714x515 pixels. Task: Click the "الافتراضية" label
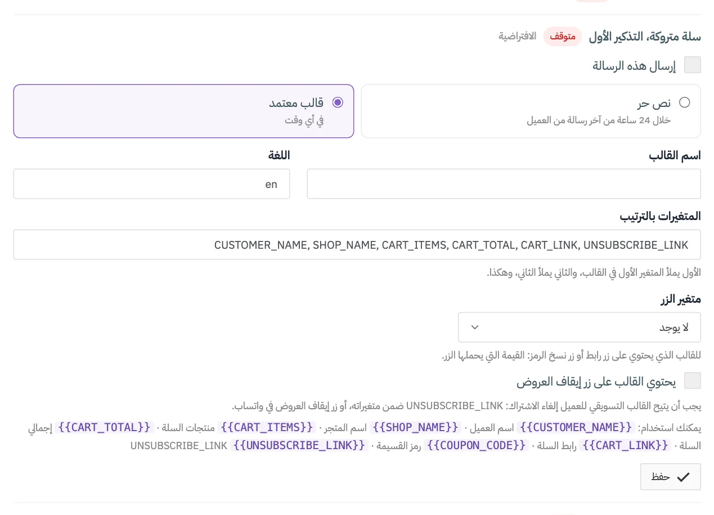click(x=517, y=37)
